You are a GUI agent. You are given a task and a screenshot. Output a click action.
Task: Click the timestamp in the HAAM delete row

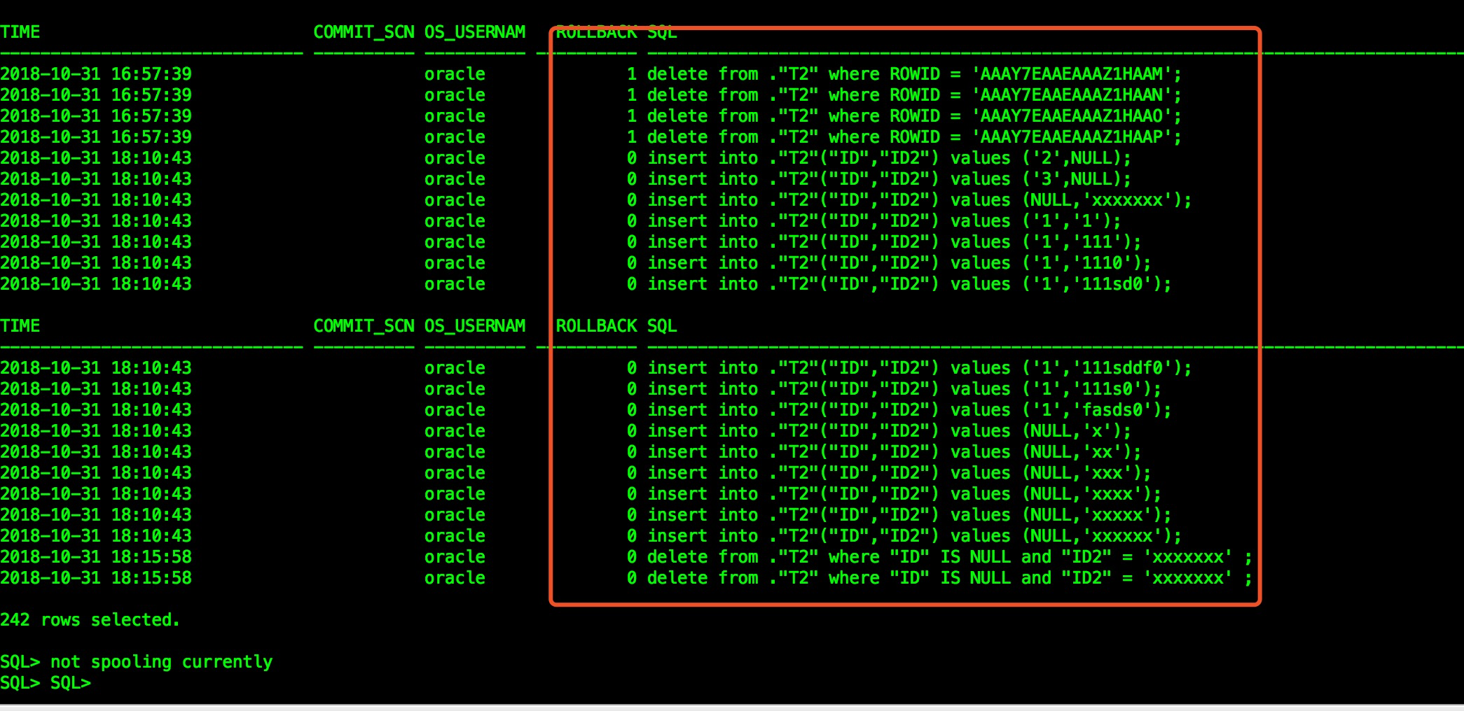96,74
